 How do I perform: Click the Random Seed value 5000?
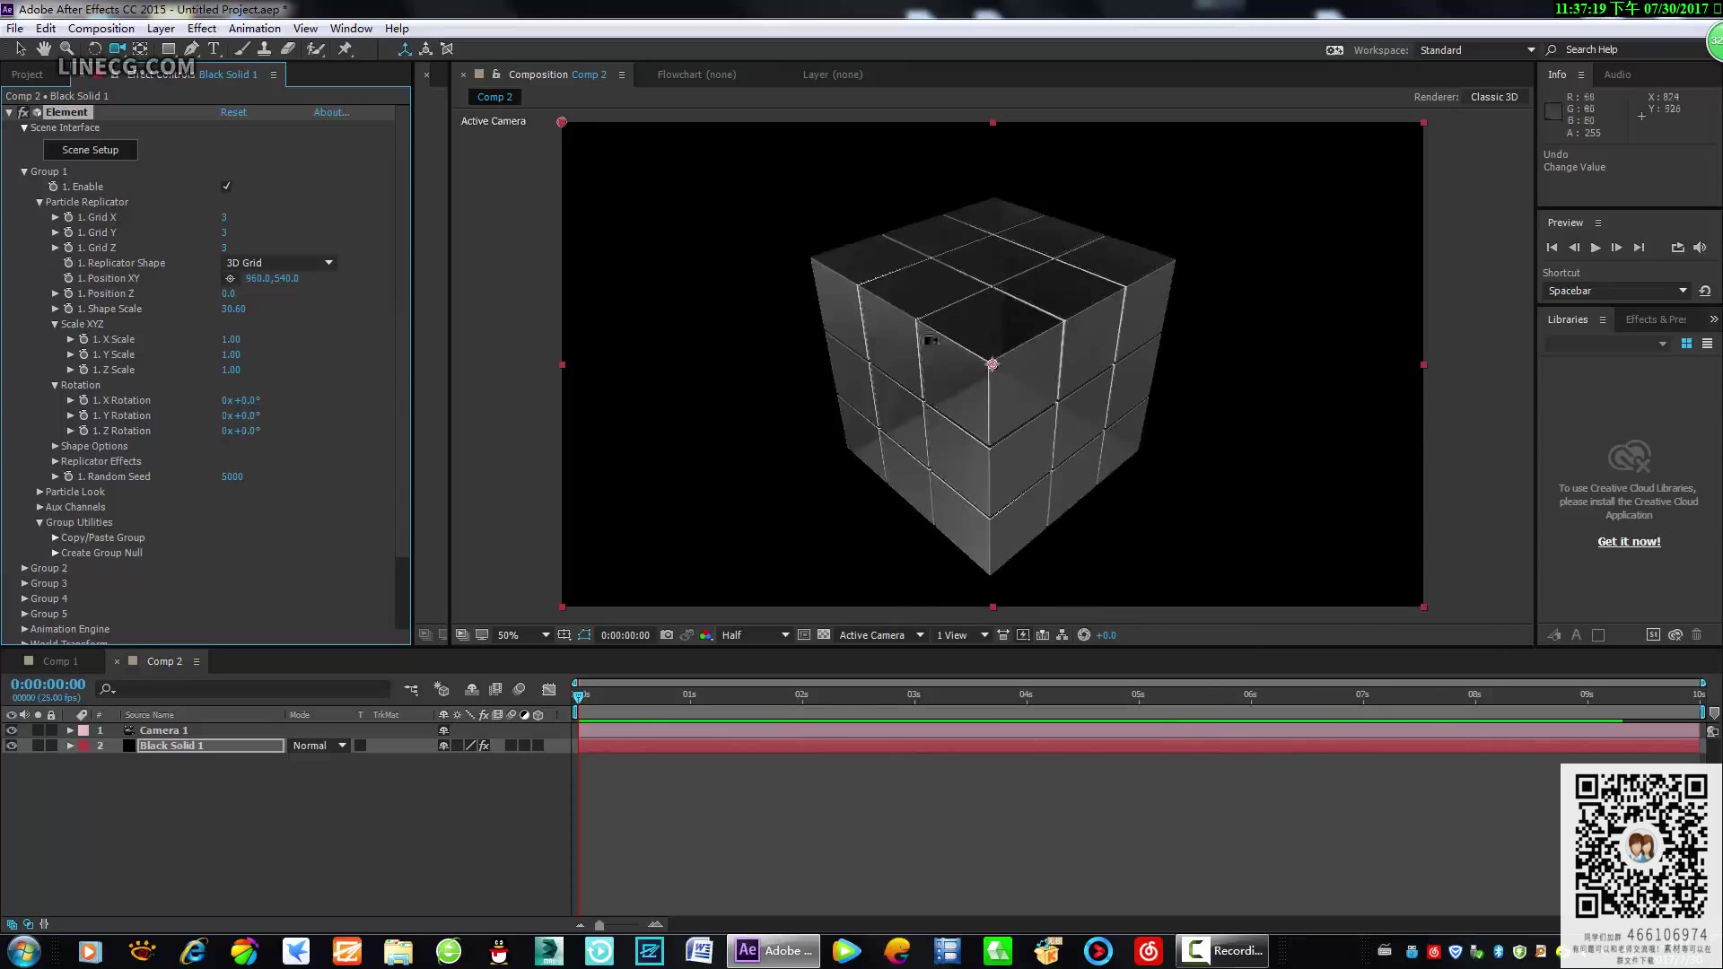point(232,476)
